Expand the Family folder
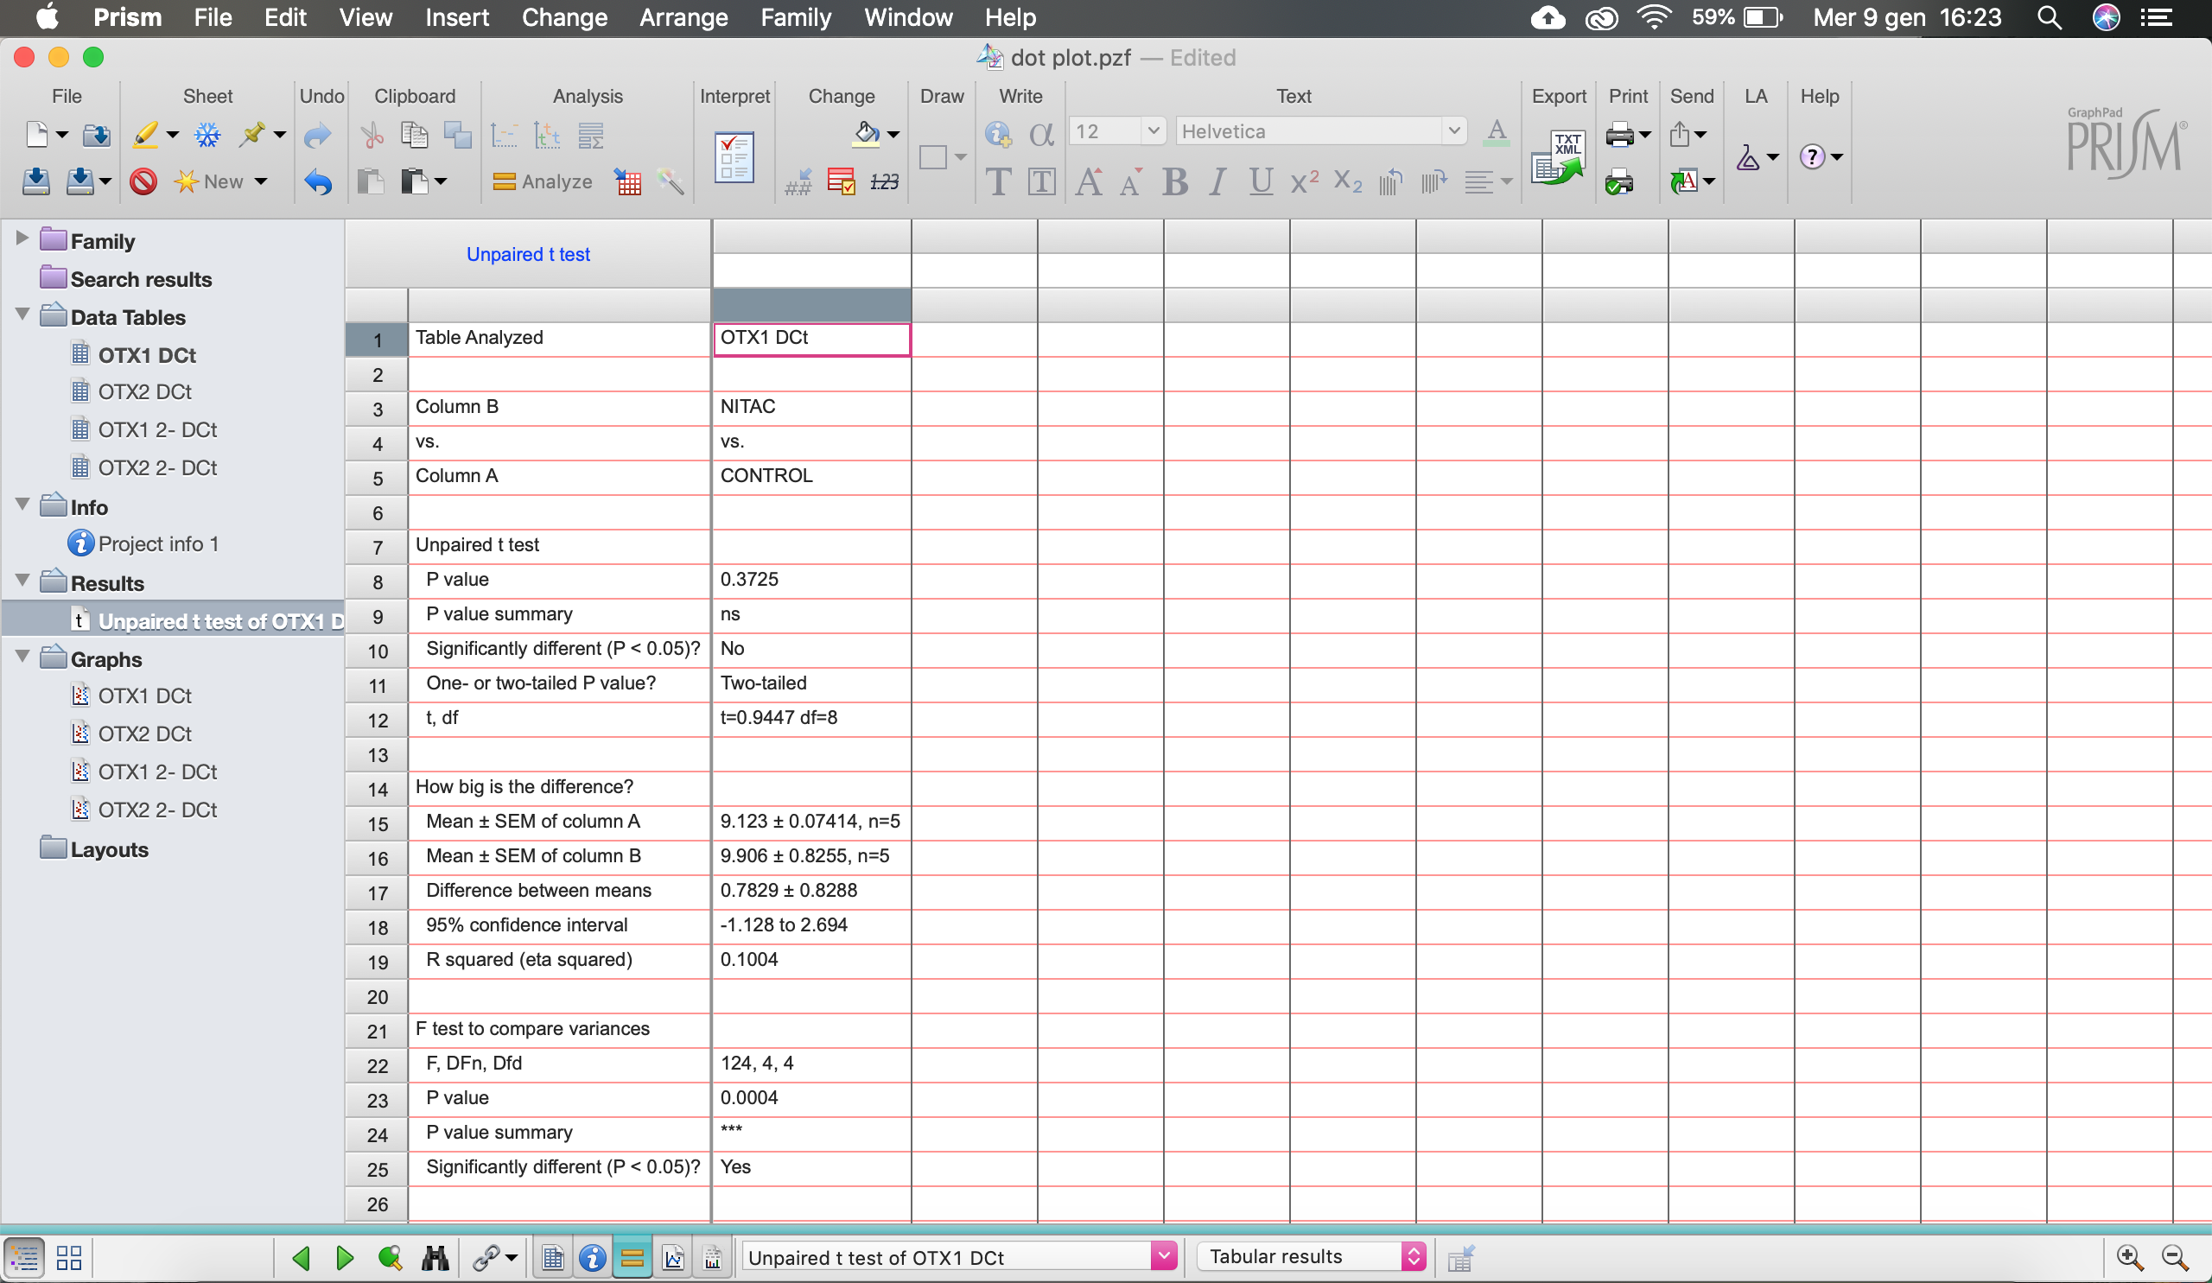This screenshot has height=1283, width=2212. [22, 238]
